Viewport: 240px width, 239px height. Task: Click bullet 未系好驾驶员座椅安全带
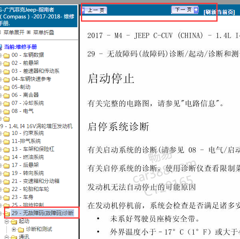click(155, 219)
